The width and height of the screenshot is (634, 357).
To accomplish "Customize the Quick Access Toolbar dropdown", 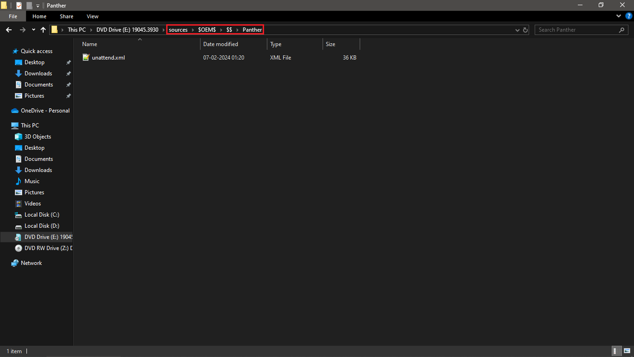I will (x=38, y=5).
